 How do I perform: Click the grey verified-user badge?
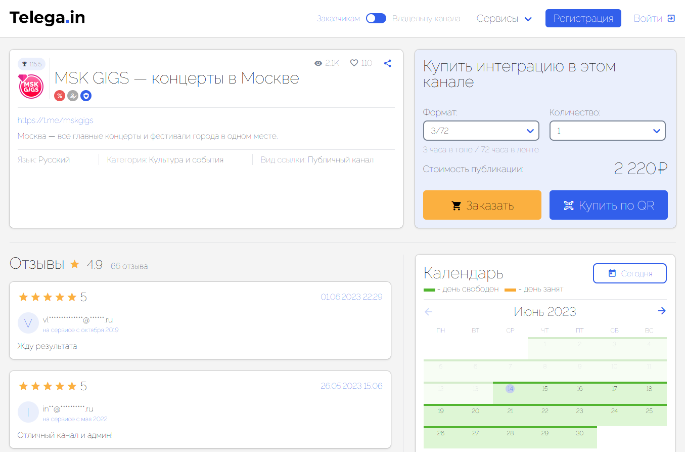pos(73,96)
